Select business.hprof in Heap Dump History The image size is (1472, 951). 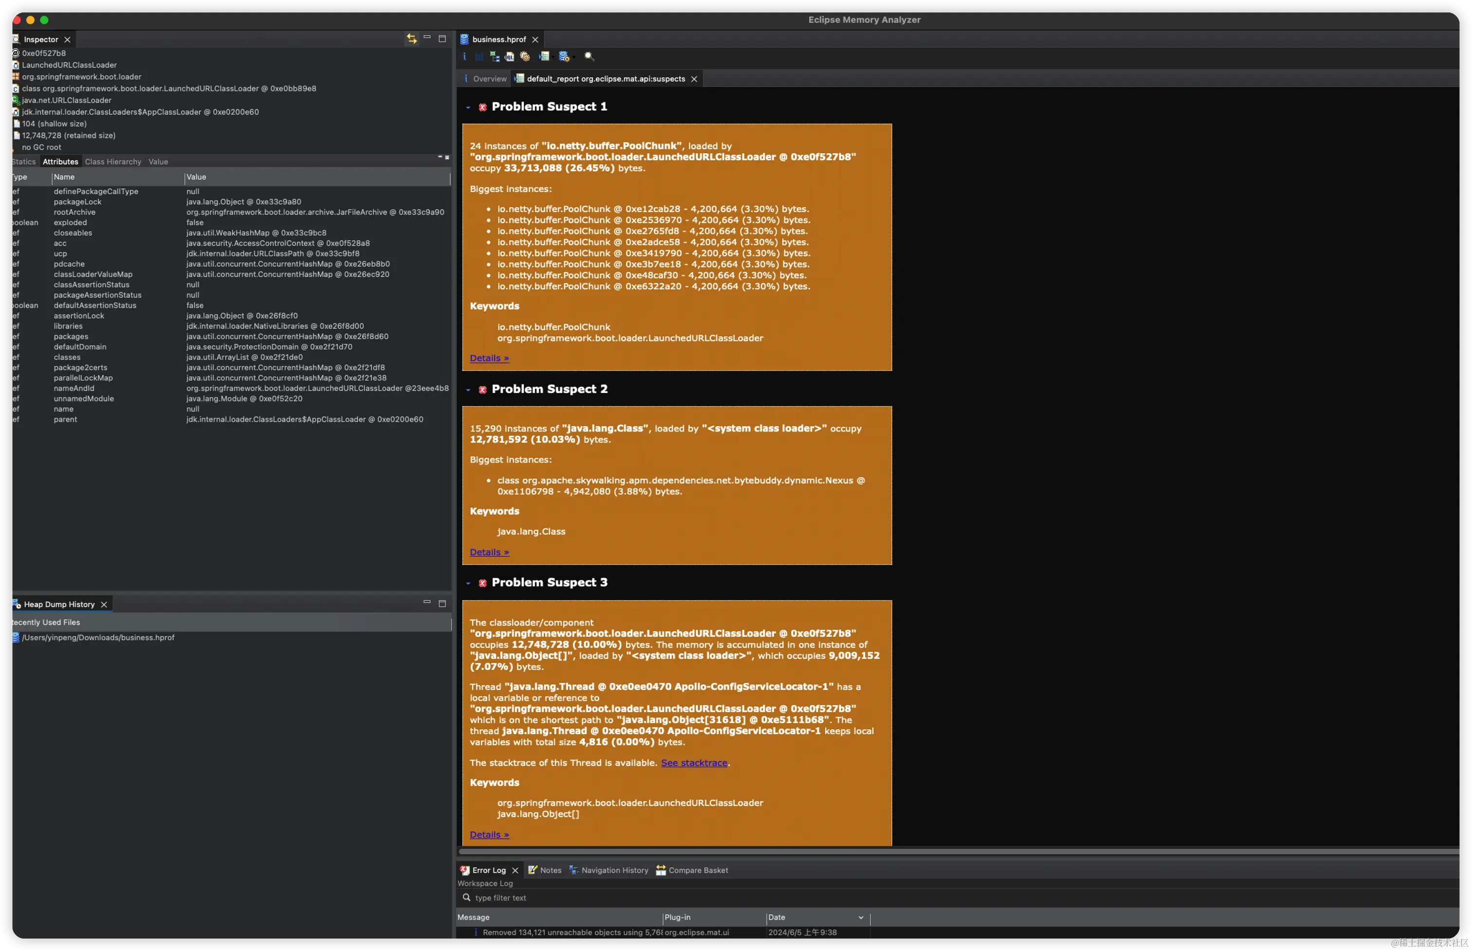pyautogui.click(x=98, y=637)
